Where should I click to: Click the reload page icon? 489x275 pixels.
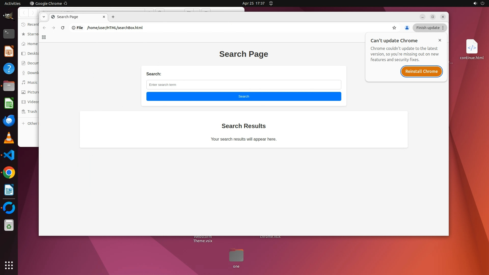63,28
